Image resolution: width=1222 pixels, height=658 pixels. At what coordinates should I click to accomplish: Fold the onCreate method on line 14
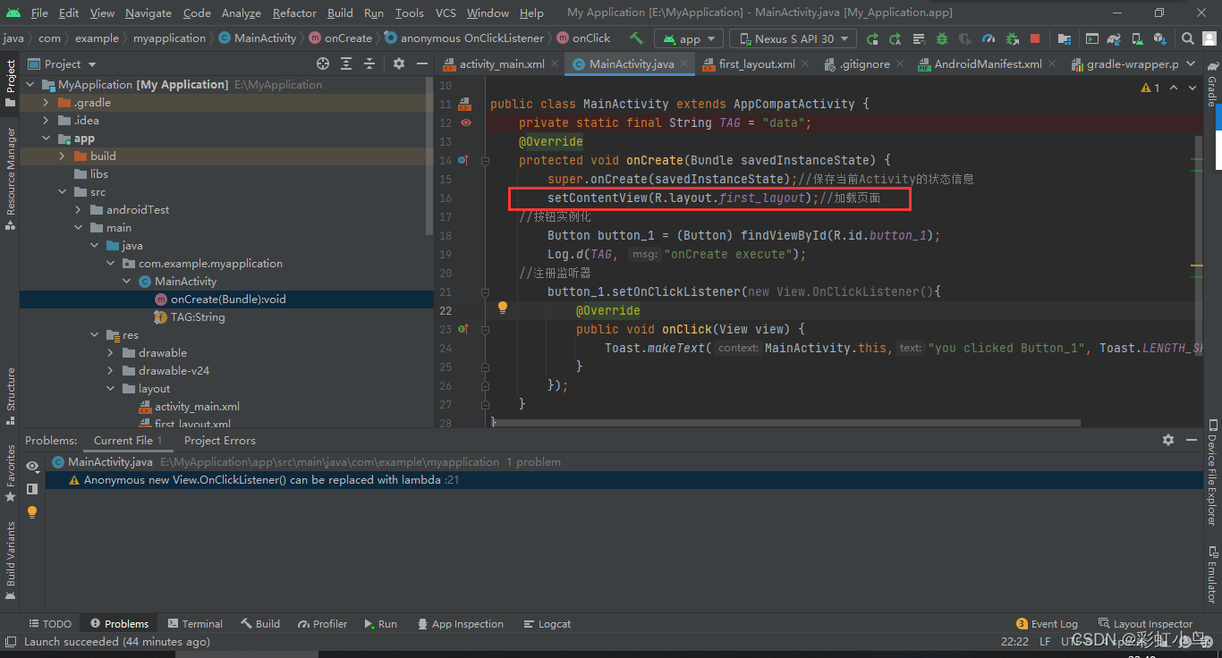coord(485,161)
